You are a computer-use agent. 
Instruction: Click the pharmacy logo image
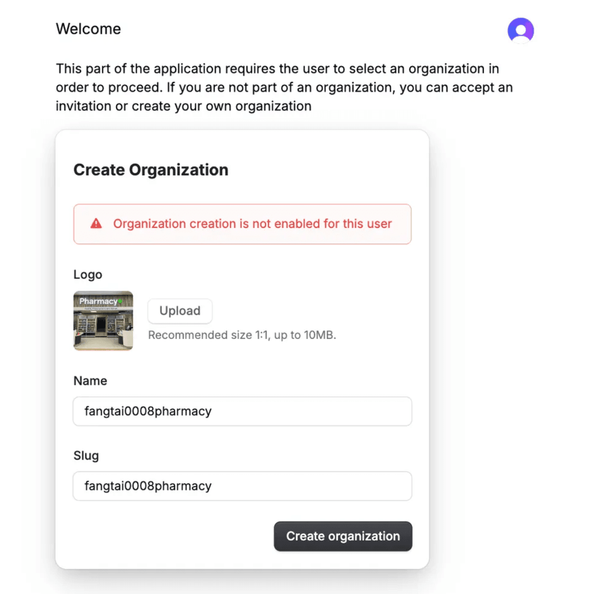103,321
